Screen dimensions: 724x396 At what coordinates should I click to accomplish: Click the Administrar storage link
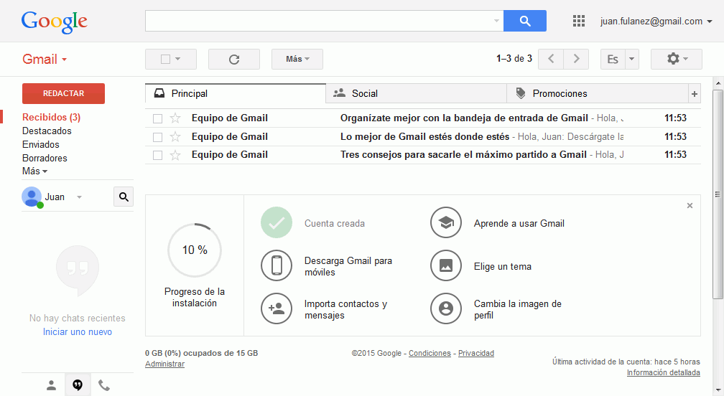[164, 364]
